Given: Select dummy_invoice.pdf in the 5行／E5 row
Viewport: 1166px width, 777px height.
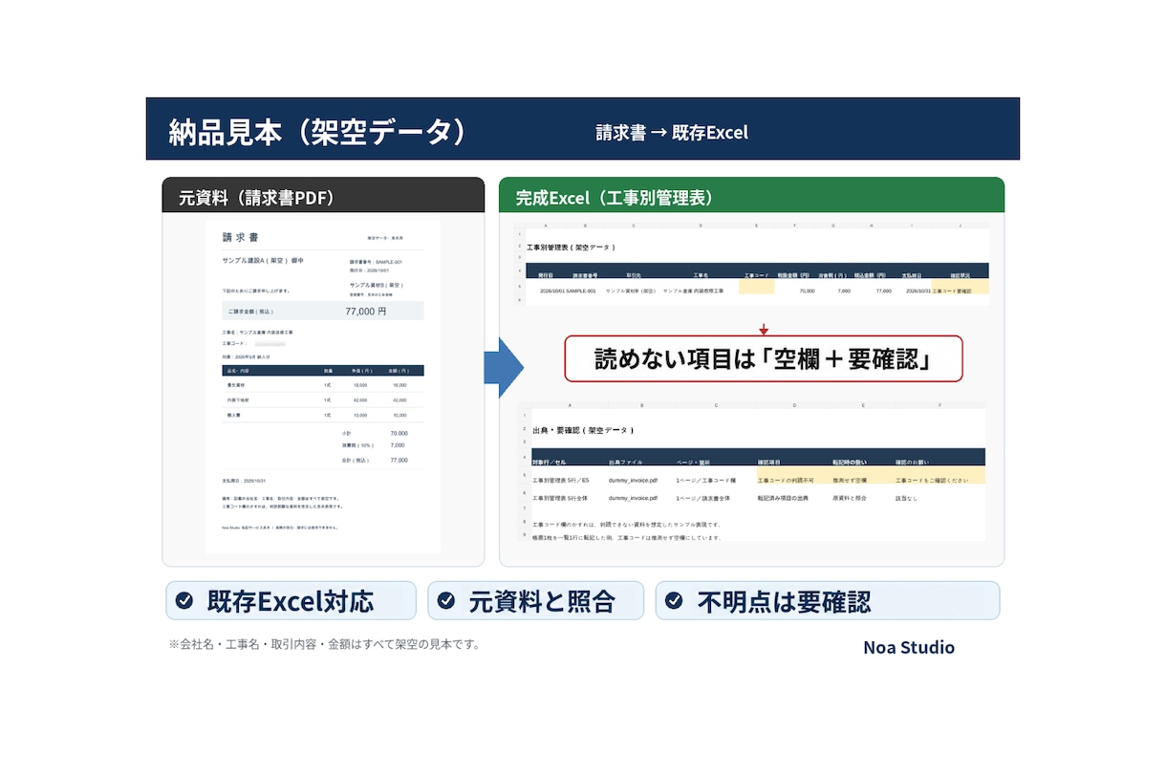Looking at the screenshot, I should click(x=633, y=480).
